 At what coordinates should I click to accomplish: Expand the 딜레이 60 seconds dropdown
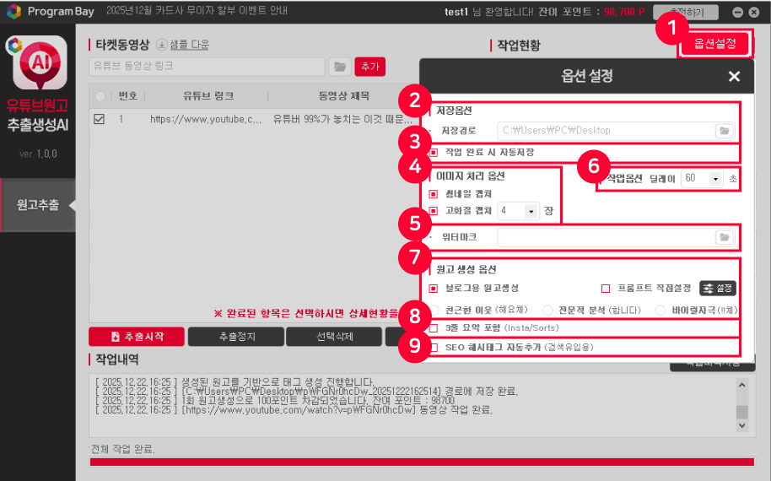(715, 179)
